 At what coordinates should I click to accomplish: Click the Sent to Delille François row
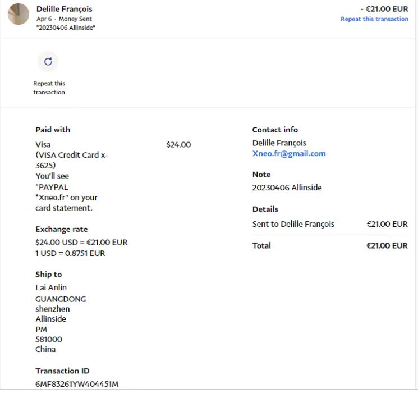coord(293,224)
